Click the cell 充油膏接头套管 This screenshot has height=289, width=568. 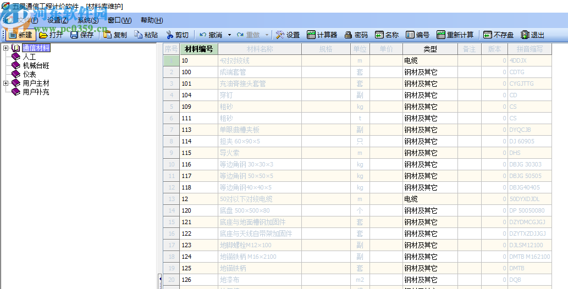click(260, 84)
